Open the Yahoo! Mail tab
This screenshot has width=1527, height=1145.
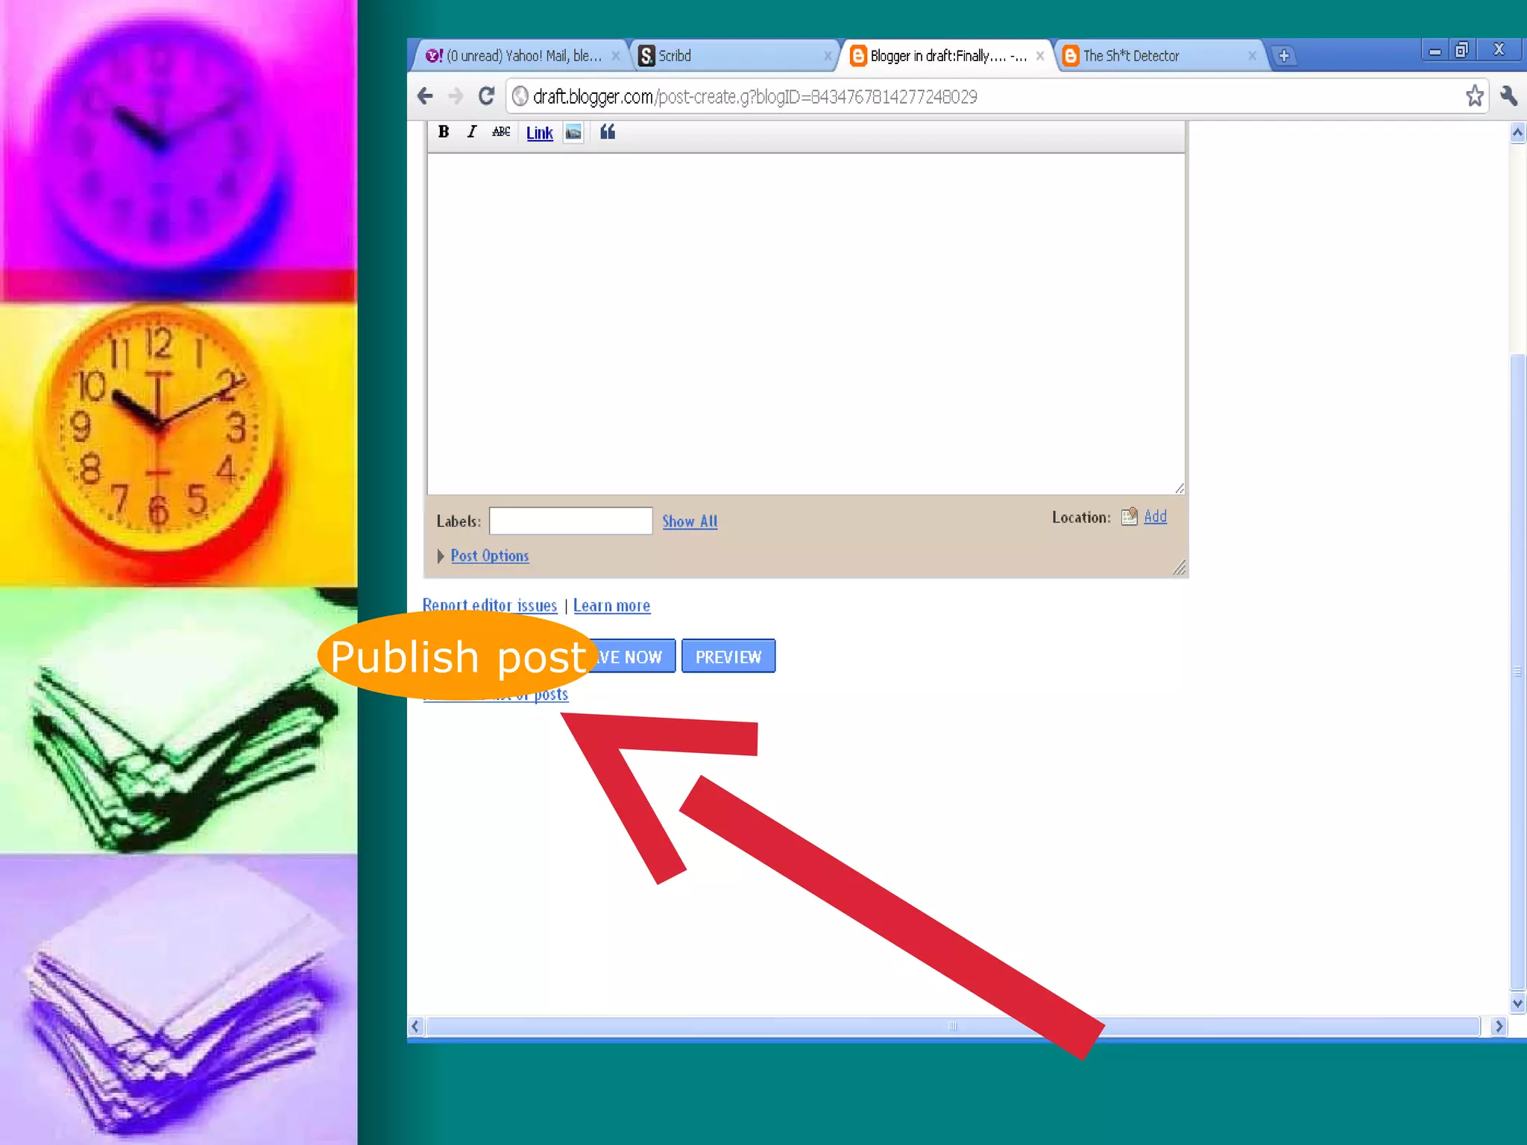click(522, 56)
